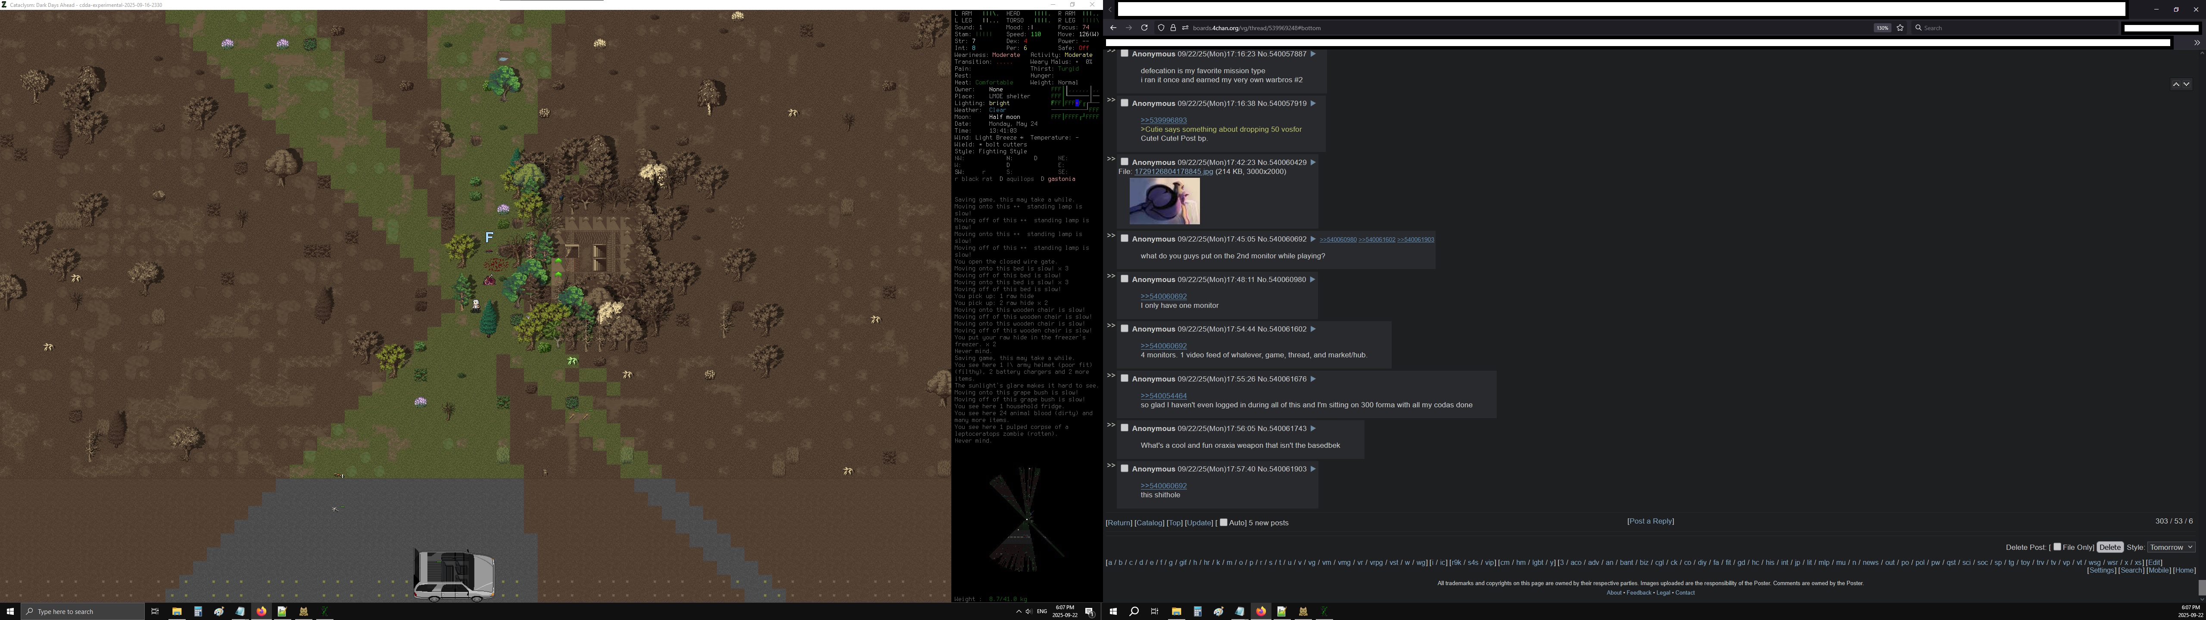
Task: Follow the backlink >>540060980
Action: coord(1338,240)
